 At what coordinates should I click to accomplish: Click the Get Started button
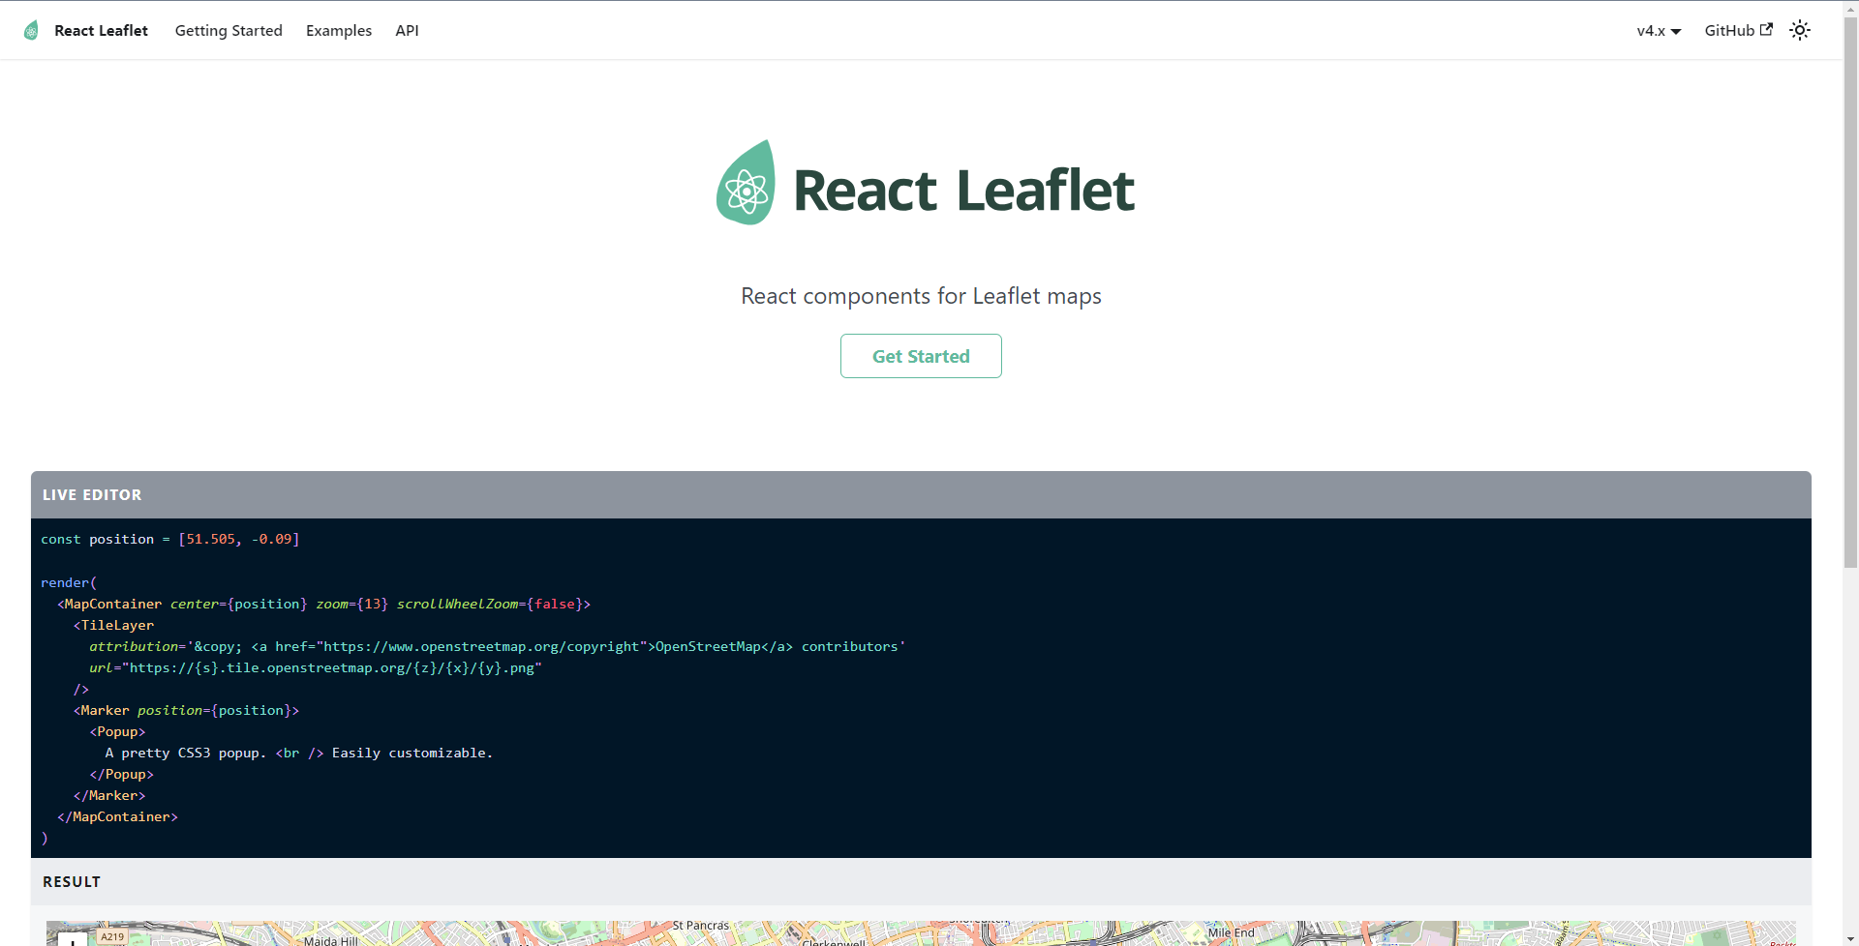pyautogui.click(x=921, y=356)
